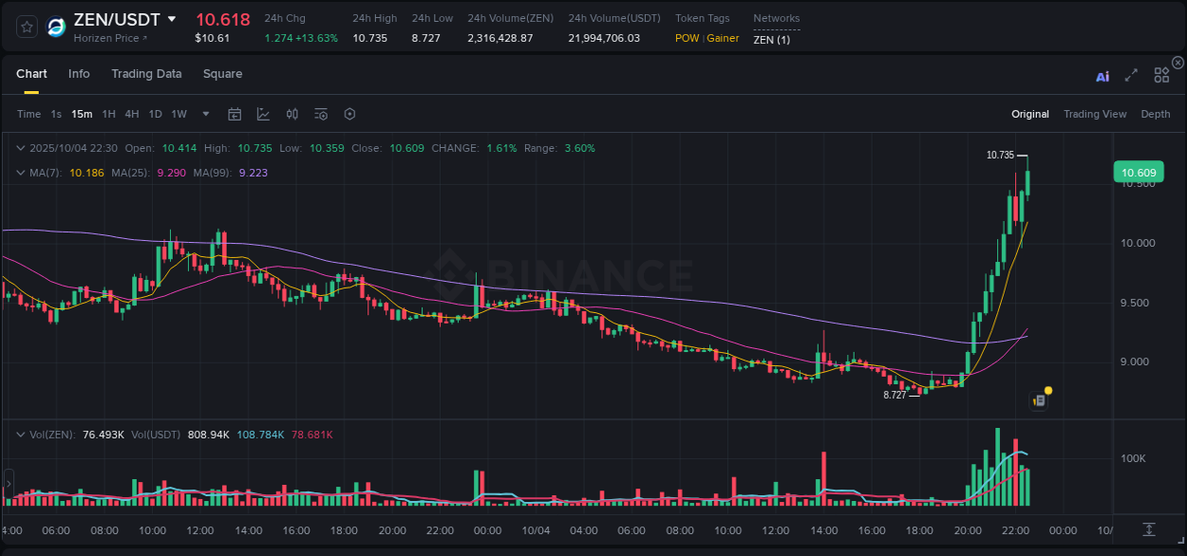Click the chat bubble icon on chart
This screenshot has width=1187, height=556.
1038,399
